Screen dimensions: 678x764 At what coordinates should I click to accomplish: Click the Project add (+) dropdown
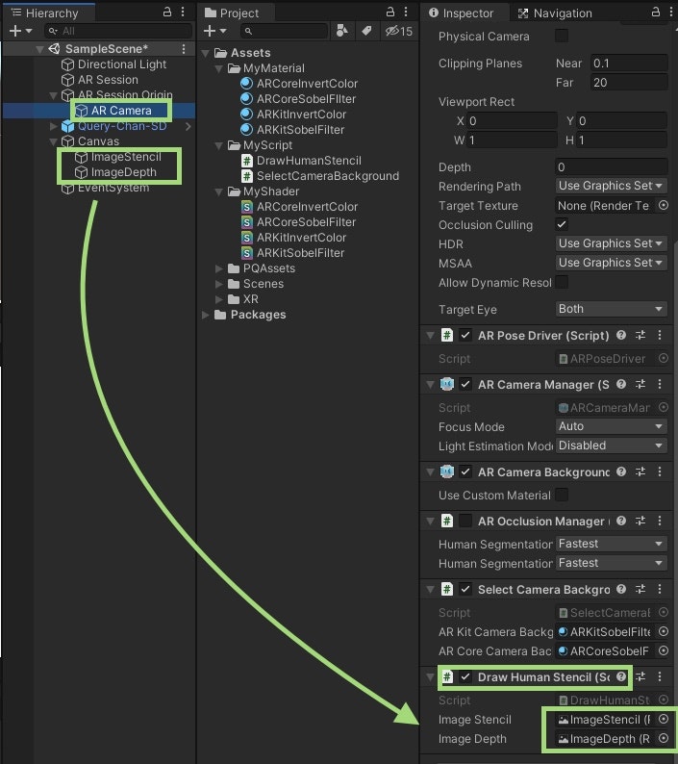[x=215, y=31]
